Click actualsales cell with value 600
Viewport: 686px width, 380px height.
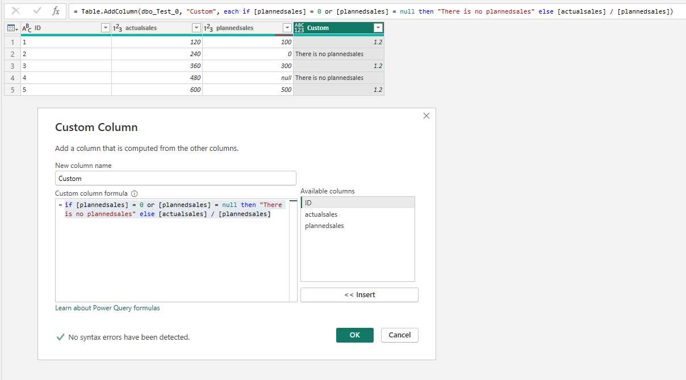[x=157, y=90]
